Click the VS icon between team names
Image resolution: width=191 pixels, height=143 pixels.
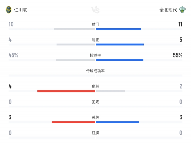[95, 10]
